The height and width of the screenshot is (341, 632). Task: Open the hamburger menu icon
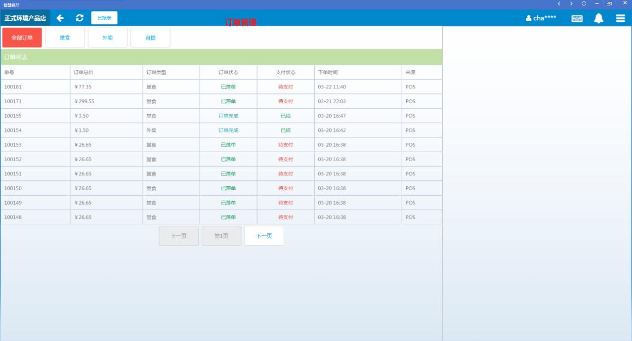[x=620, y=18]
